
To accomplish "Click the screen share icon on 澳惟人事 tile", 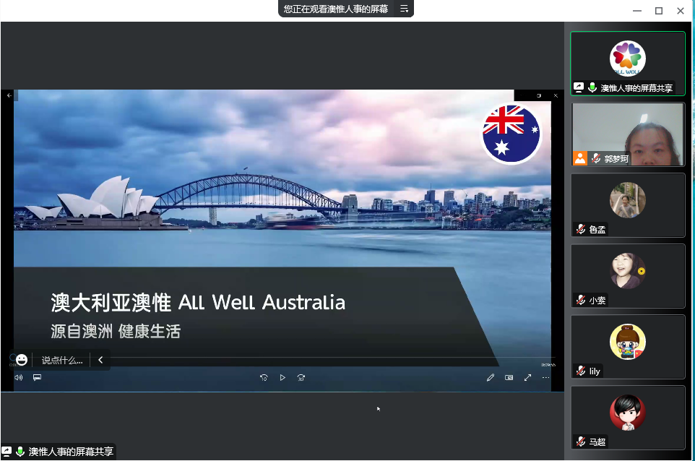I will (579, 87).
